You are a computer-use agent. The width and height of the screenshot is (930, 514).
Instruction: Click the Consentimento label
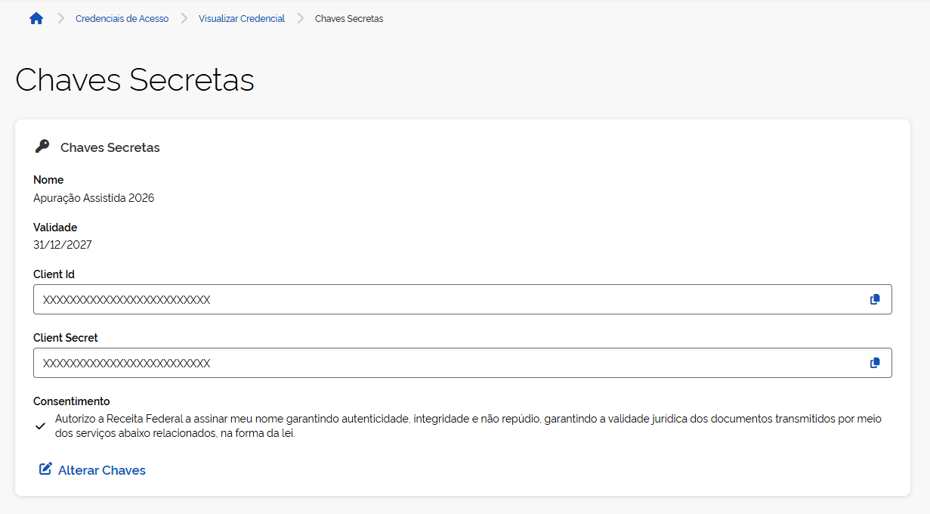72,401
